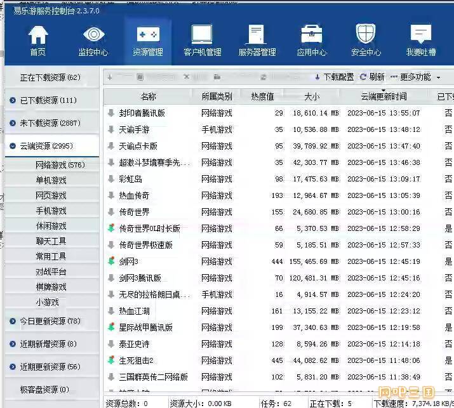Viewport: 454px width, 408px height.
Task: Click green download arrow beside 剑网3
Action: [x=111, y=261]
